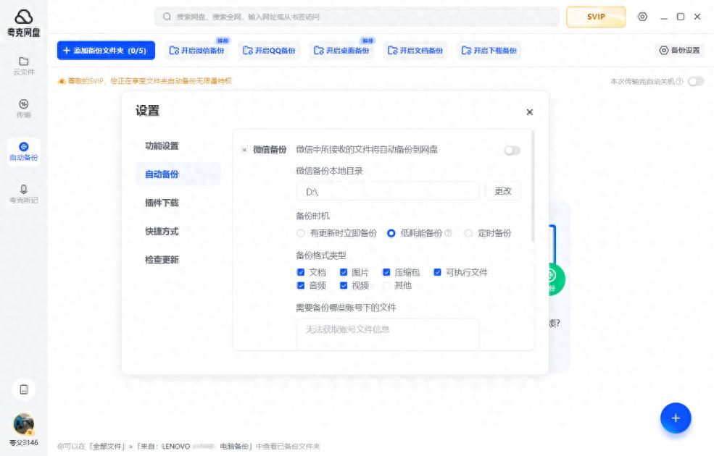This screenshot has width=714, height=456.
Task: Enable the 微信备份 toggle switch
Action: click(512, 151)
